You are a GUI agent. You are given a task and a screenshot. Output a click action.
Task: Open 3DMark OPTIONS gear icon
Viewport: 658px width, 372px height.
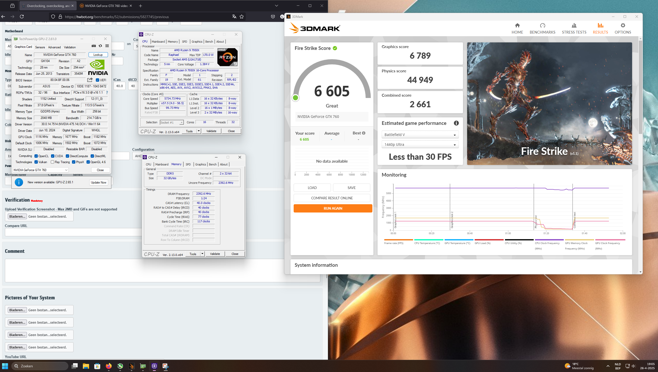pos(623,25)
